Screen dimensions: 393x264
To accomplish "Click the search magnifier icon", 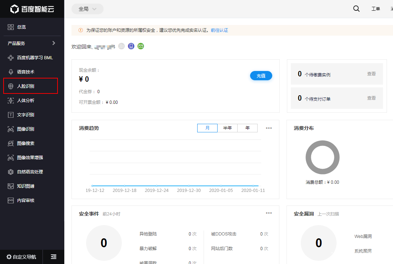I will 356,8.
